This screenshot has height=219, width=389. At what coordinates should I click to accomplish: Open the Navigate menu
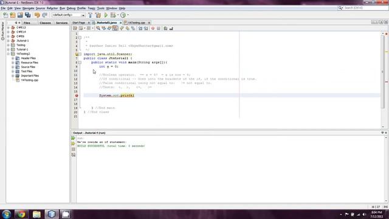(x=29, y=8)
